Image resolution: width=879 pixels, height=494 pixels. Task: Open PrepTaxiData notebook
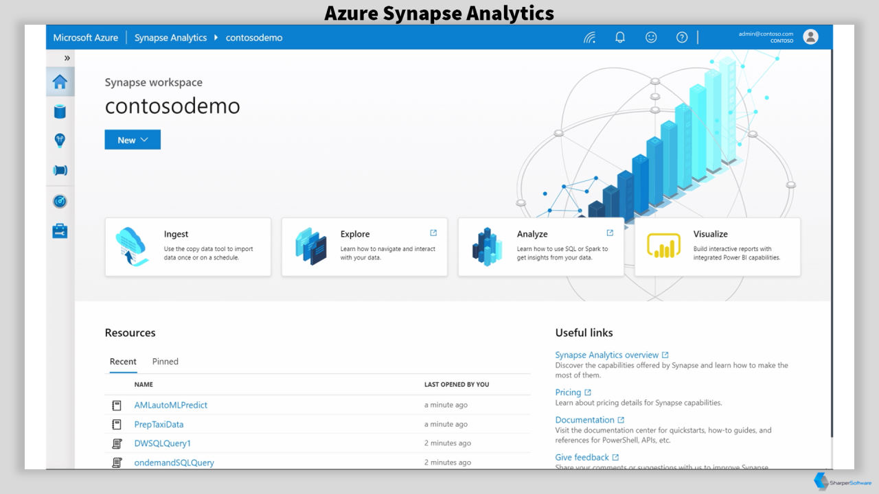pos(159,424)
